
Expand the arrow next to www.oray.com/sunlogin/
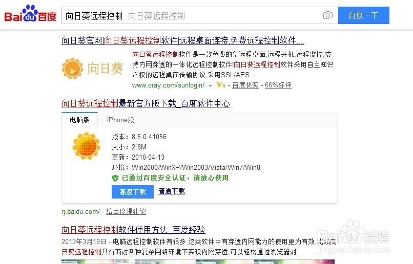pyautogui.click(x=210, y=86)
